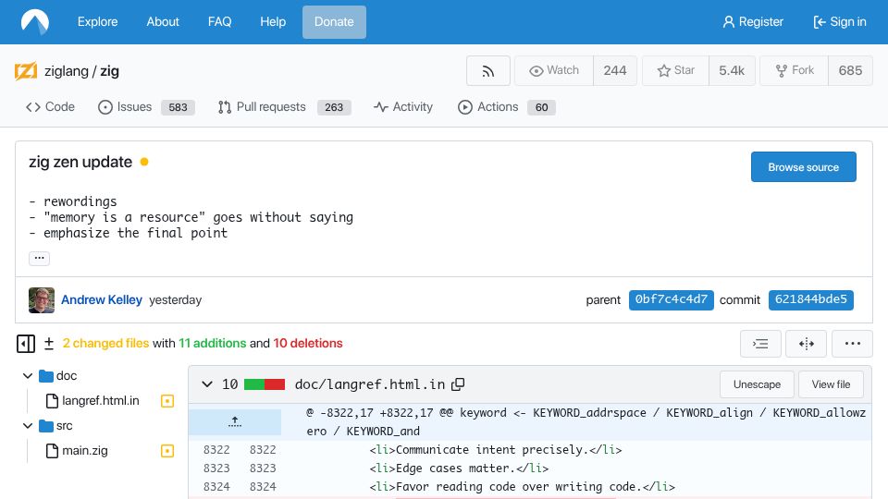The image size is (888, 499).
Task: Go to Explore in navigation
Action: 97,22
